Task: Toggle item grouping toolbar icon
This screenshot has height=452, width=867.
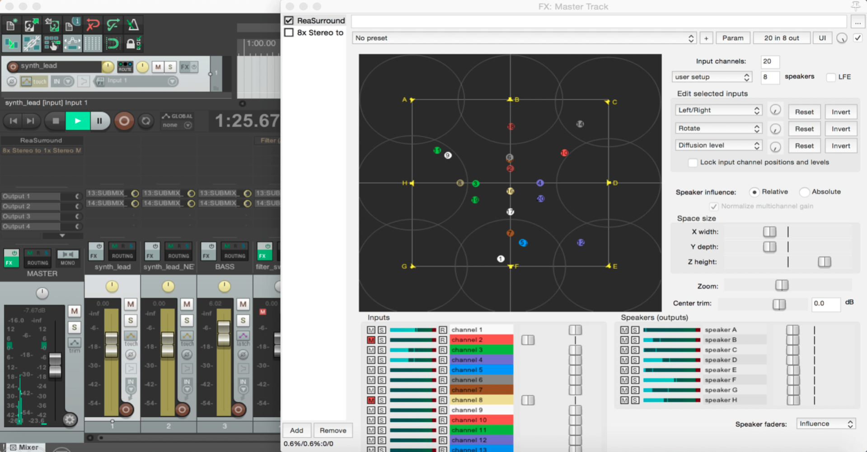Action: [31, 43]
